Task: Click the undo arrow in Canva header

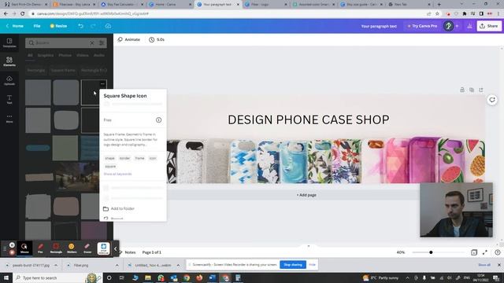Action: [x=80, y=26]
